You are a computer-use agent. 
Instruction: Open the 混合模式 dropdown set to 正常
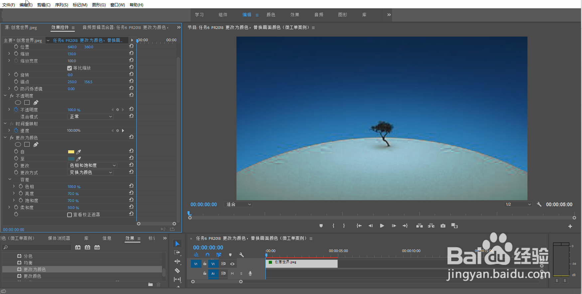point(90,117)
